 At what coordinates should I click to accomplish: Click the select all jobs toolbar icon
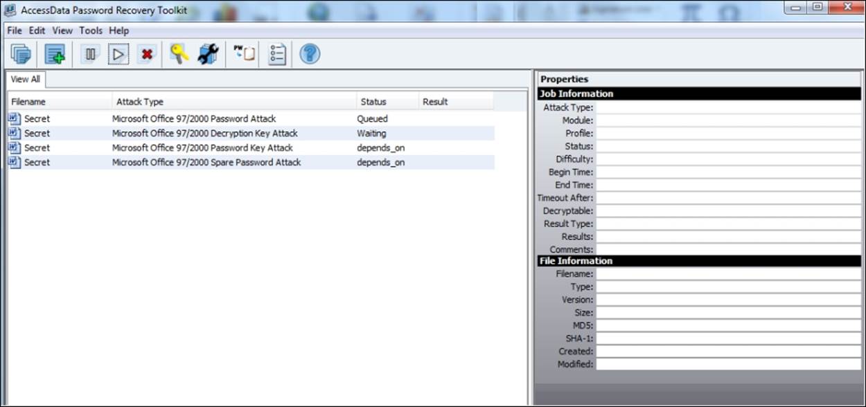click(21, 54)
